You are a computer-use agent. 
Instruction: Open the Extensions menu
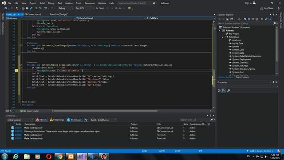tap(90, 3)
